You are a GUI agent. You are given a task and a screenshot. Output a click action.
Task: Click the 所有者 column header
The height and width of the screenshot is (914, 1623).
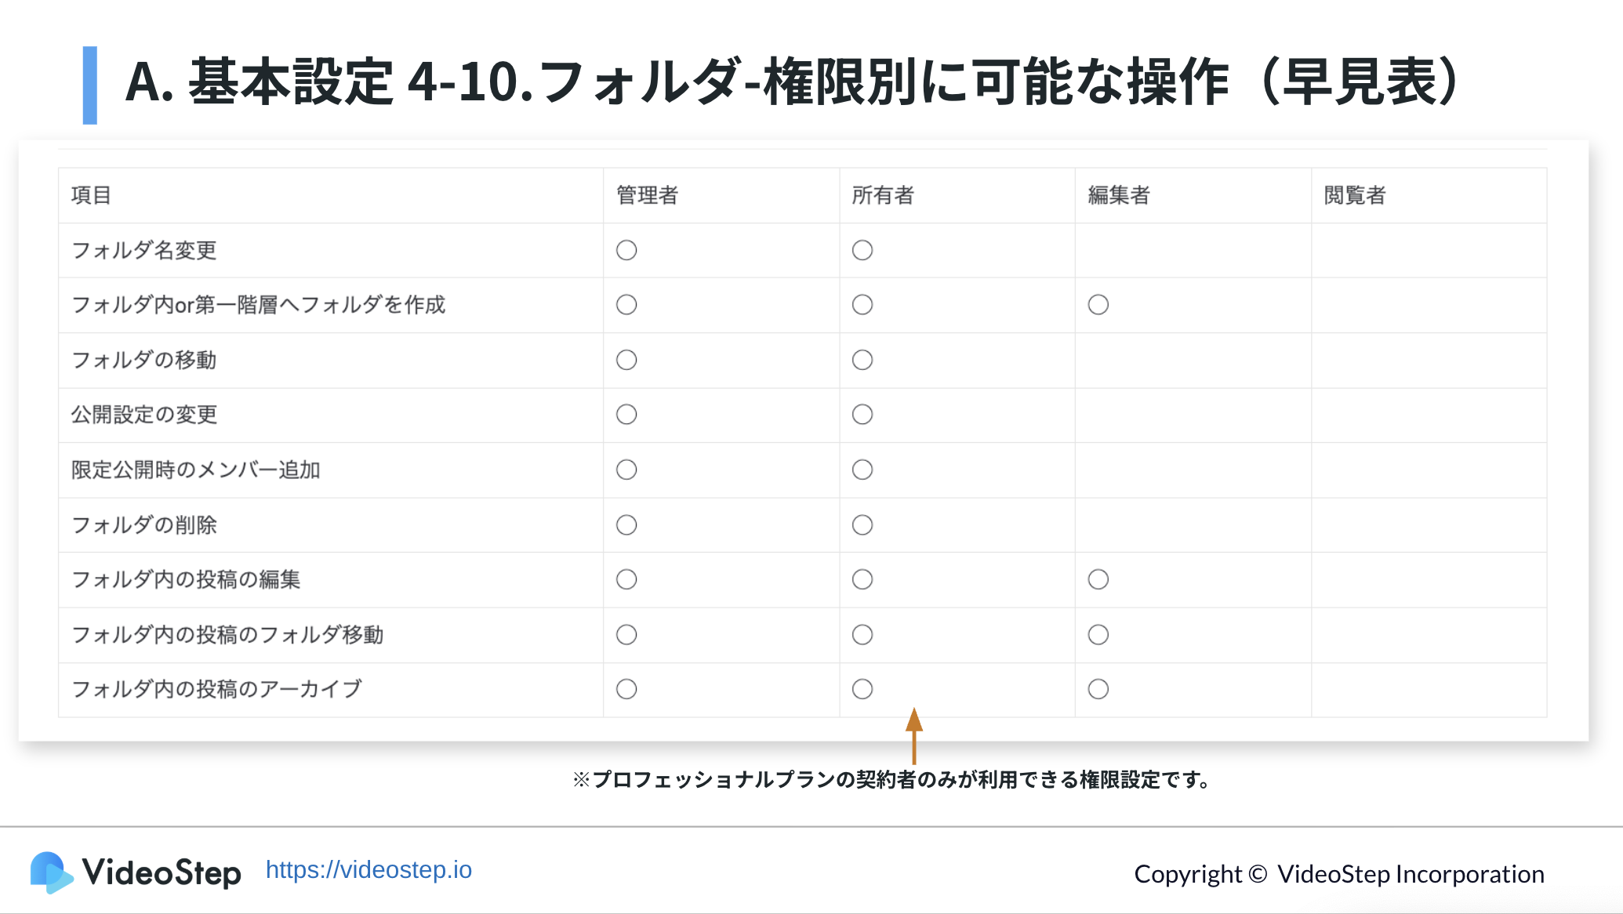click(x=883, y=195)
